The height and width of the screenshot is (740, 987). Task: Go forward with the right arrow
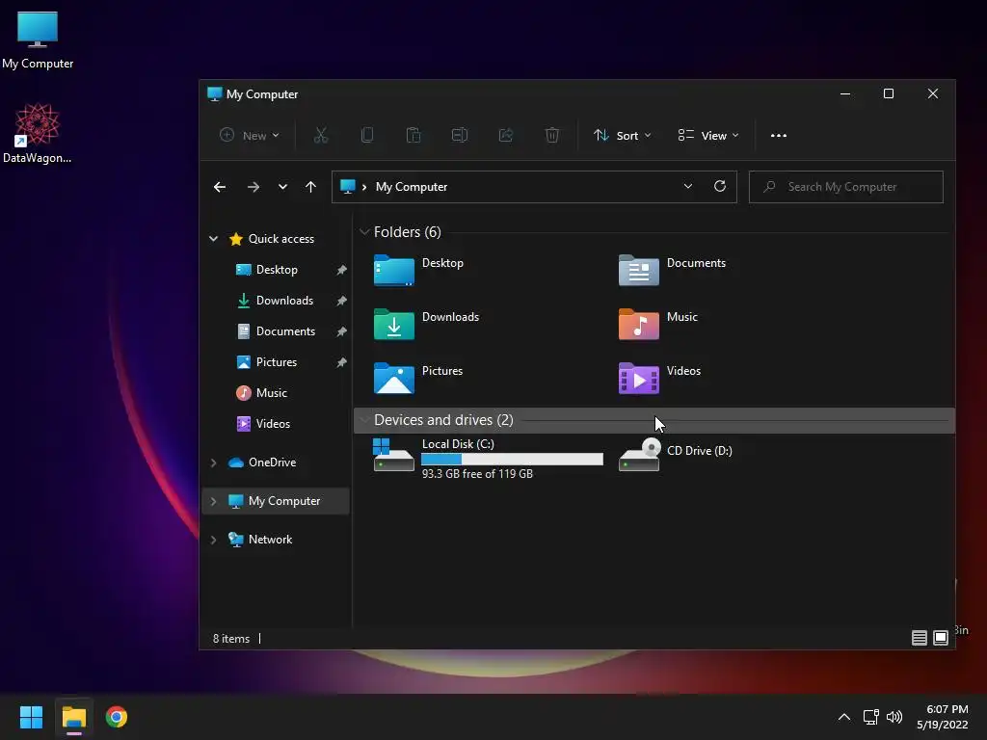pyautogui.click(x=253, y=187)
